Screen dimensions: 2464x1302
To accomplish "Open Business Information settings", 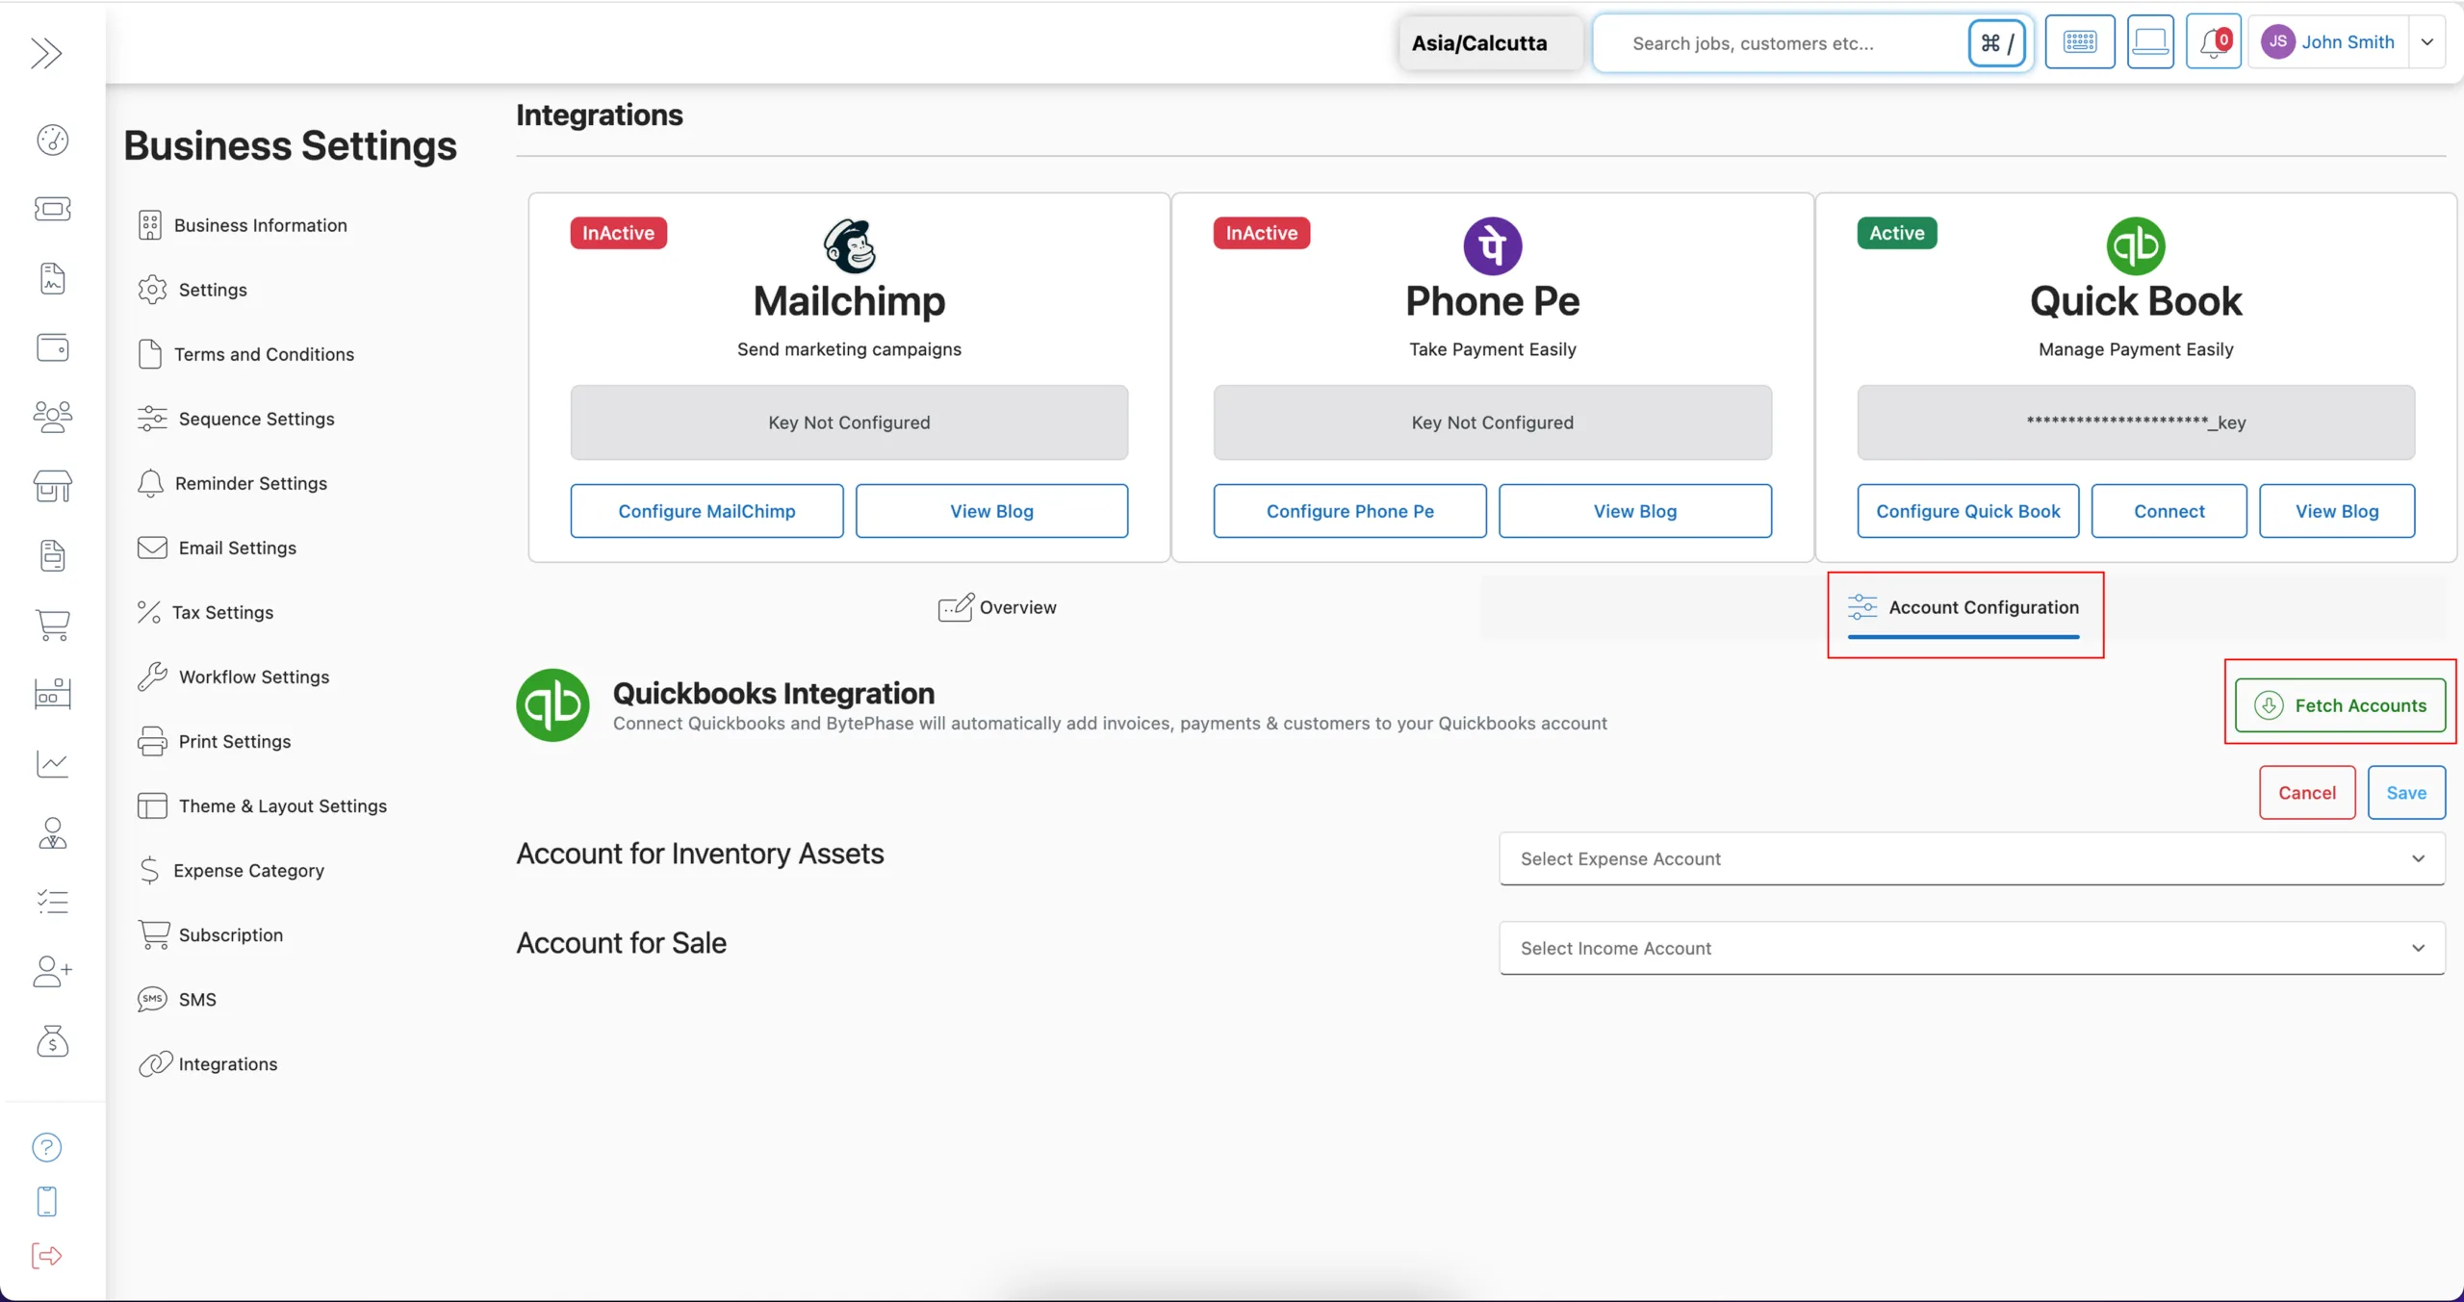I will (x=243, y=225).
